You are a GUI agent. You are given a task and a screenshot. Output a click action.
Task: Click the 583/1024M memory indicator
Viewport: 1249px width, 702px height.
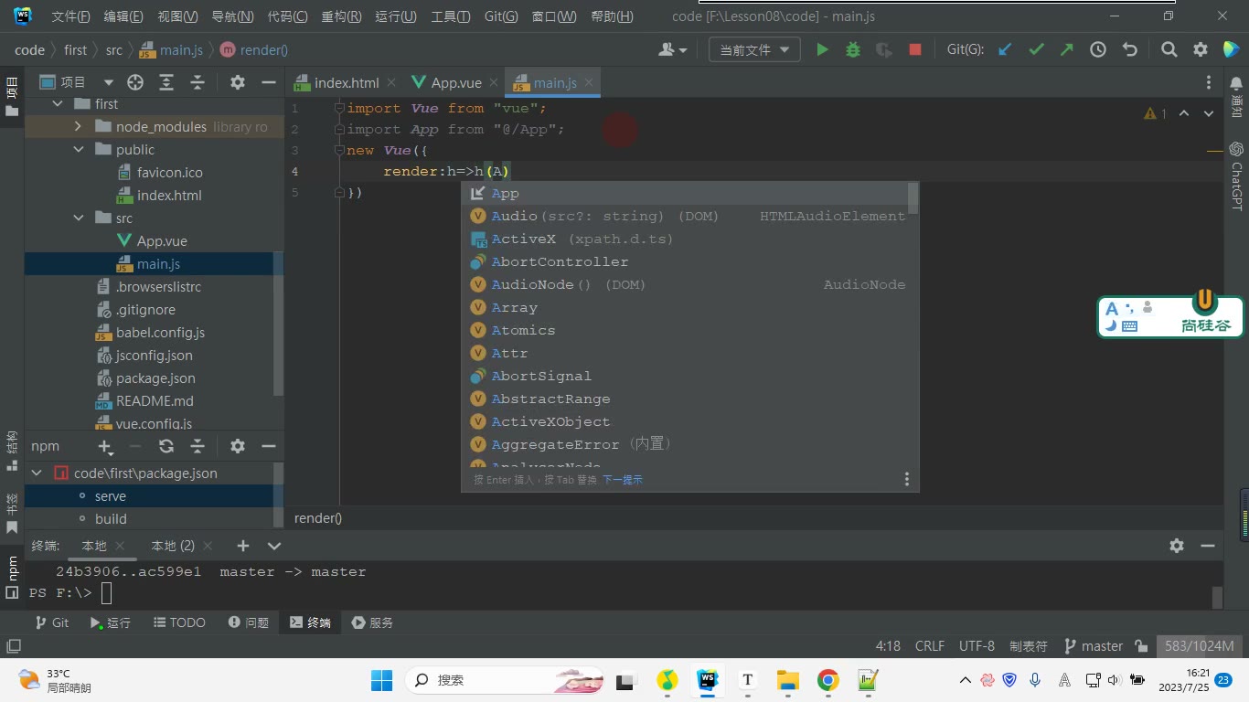coord(1200,646)
